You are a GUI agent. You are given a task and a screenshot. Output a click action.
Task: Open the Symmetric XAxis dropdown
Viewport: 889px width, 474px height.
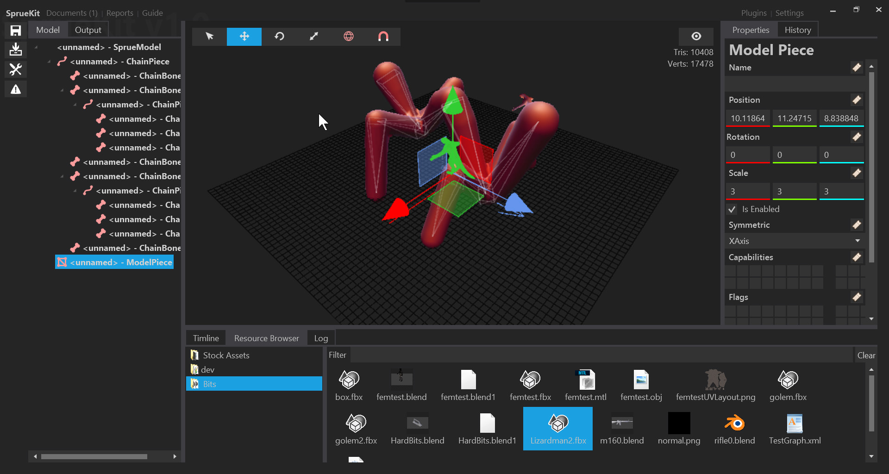point(795,241)
